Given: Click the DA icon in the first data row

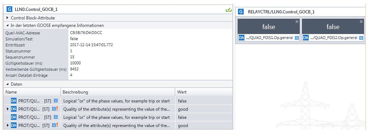Looking at the screenshot, I should tap(13, 101).
